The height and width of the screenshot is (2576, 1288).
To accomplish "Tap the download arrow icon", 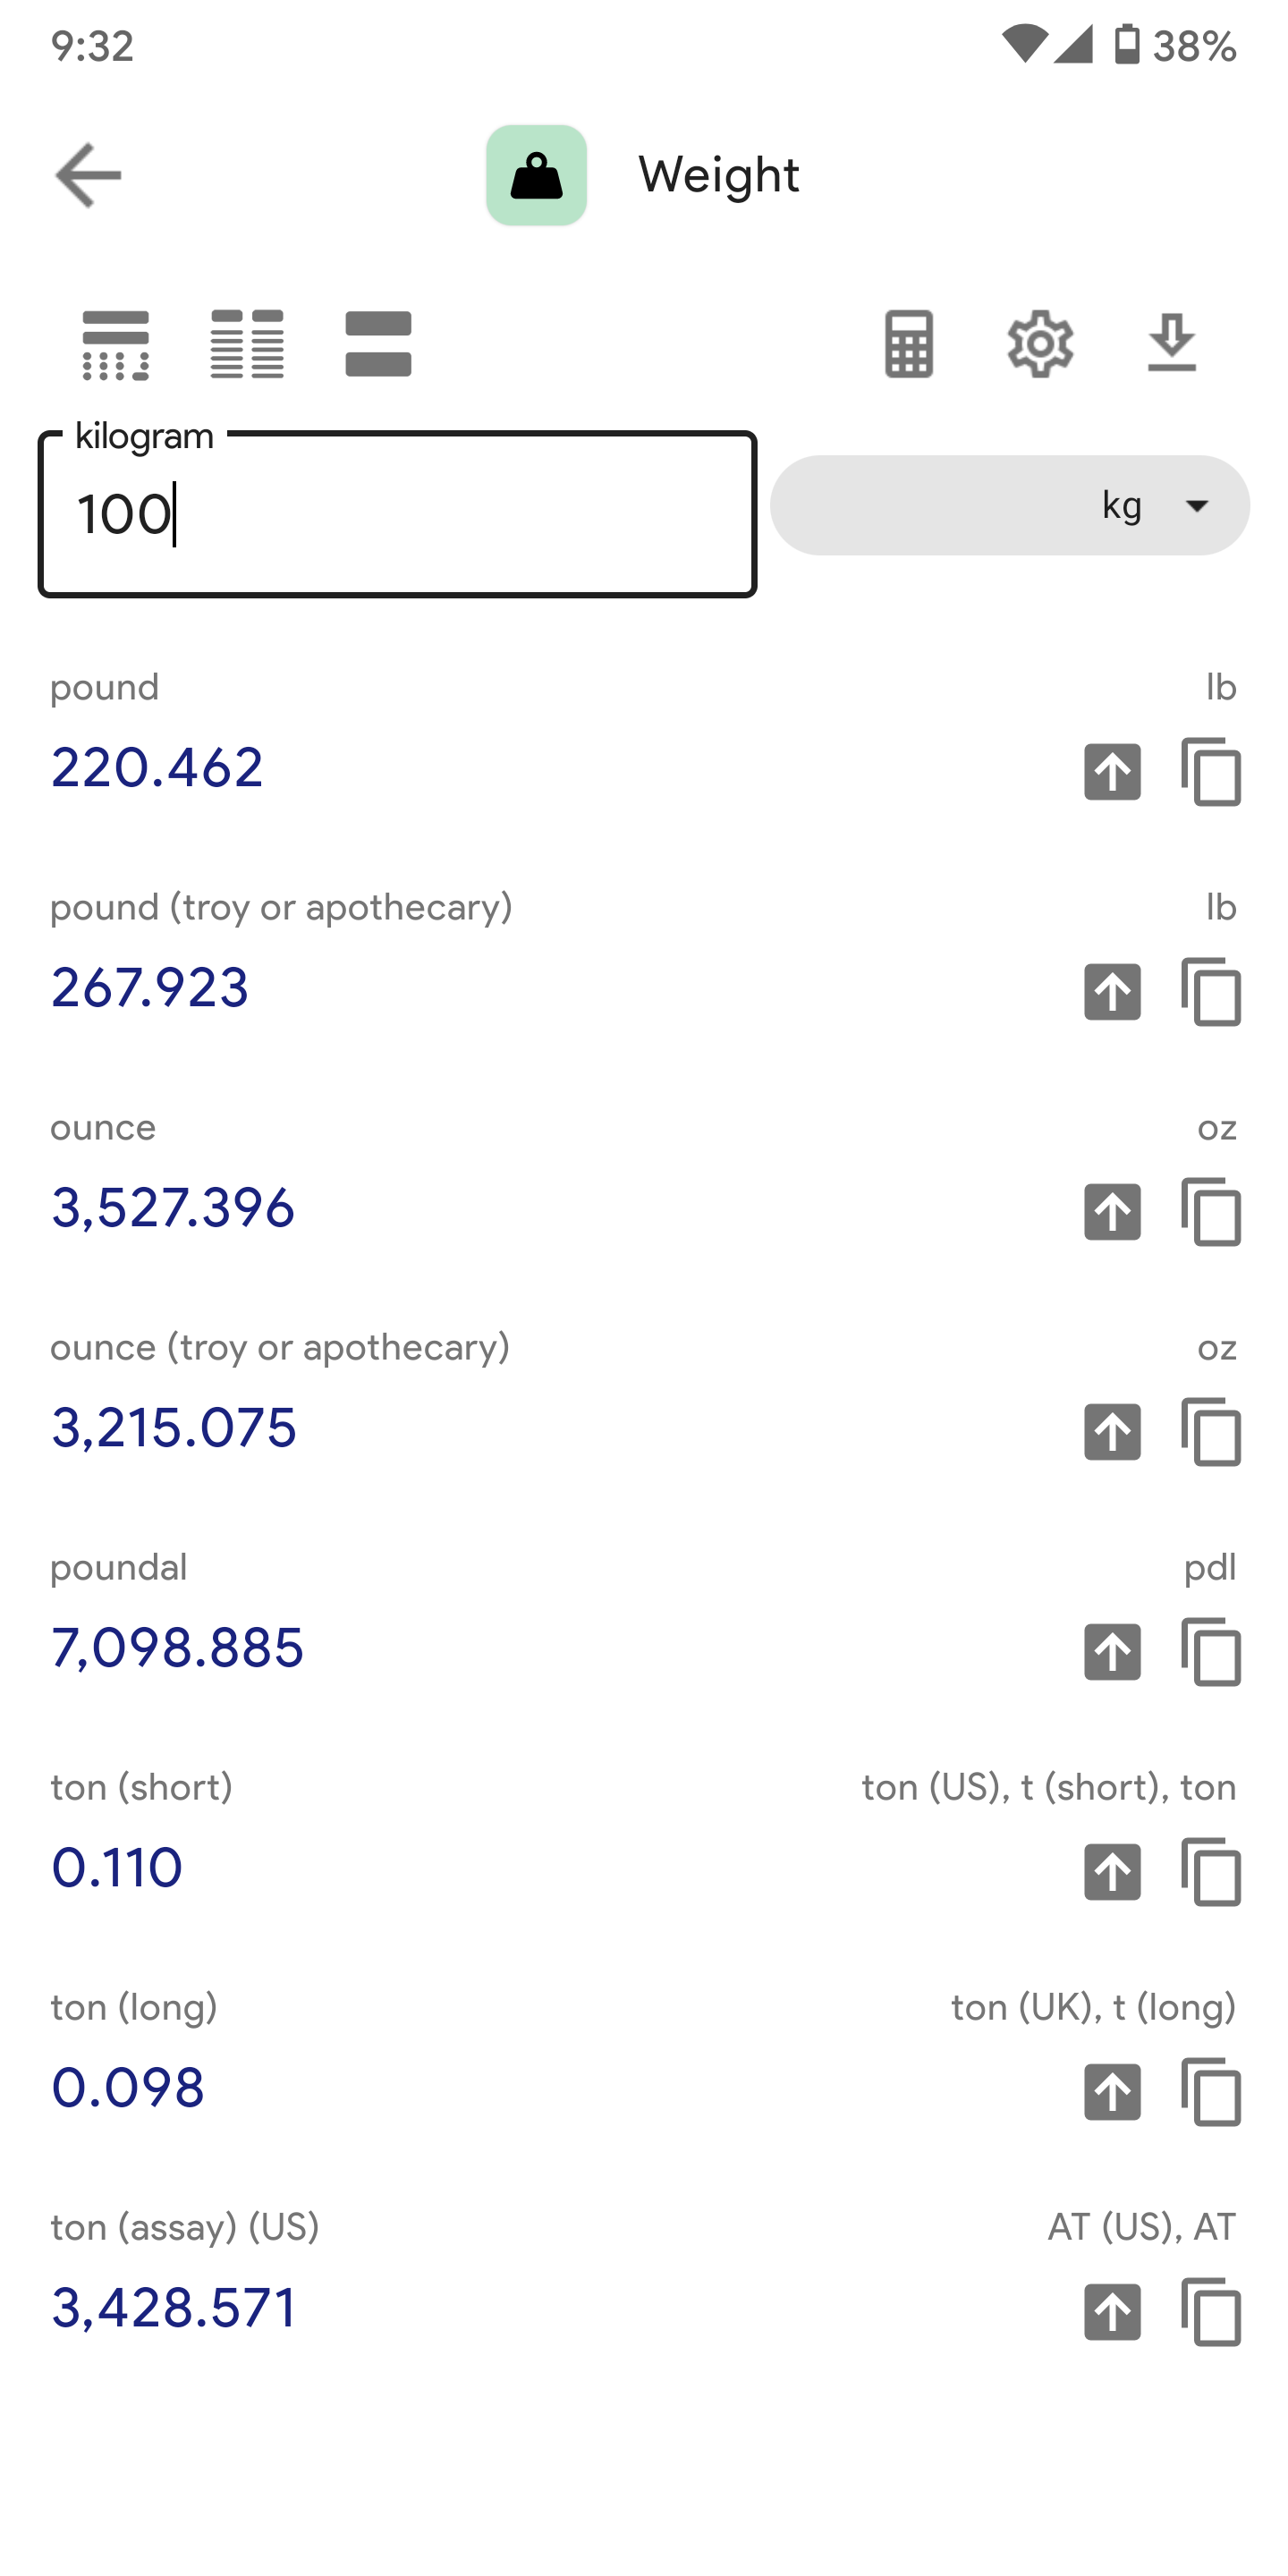I will (1171, 343).
